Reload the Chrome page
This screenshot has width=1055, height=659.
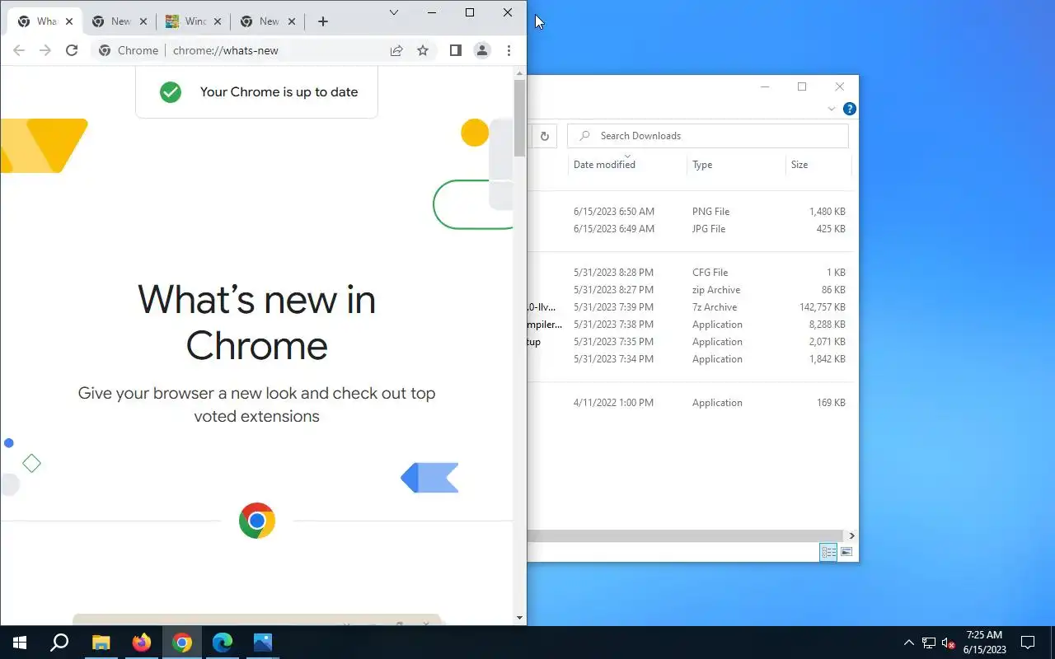pos(72,50)
